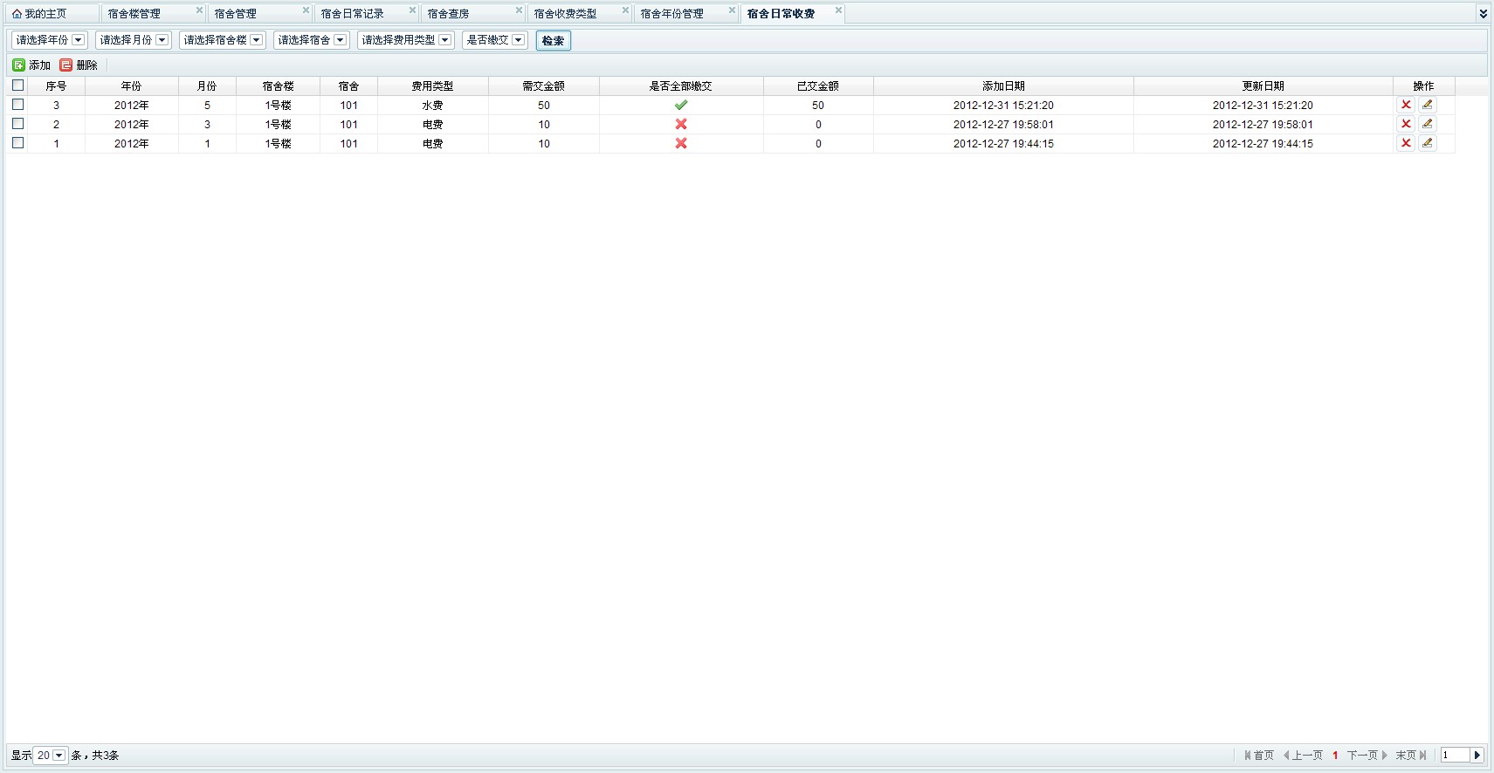1494x773 pixels.
Task: Delete the row with 序号 3
Action: pos(1406,105)
